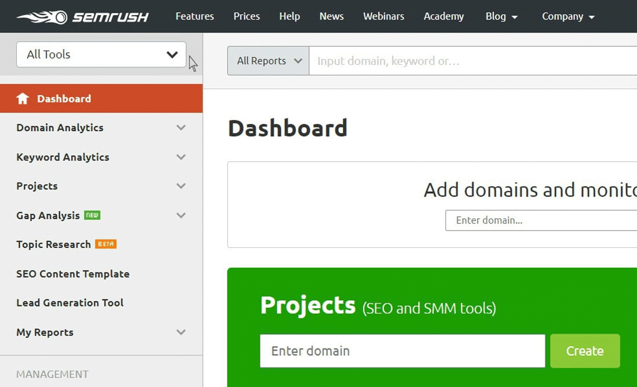637x387 pixels.
Task: Open the News page
Action: pyautogui.click(x=331, y=16)
